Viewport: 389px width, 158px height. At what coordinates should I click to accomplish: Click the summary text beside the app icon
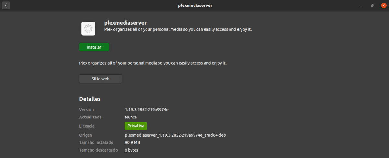tap(178, 29)
